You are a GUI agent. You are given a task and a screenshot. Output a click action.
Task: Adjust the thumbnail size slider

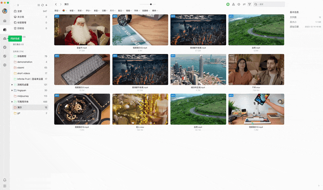pos(151,4)
